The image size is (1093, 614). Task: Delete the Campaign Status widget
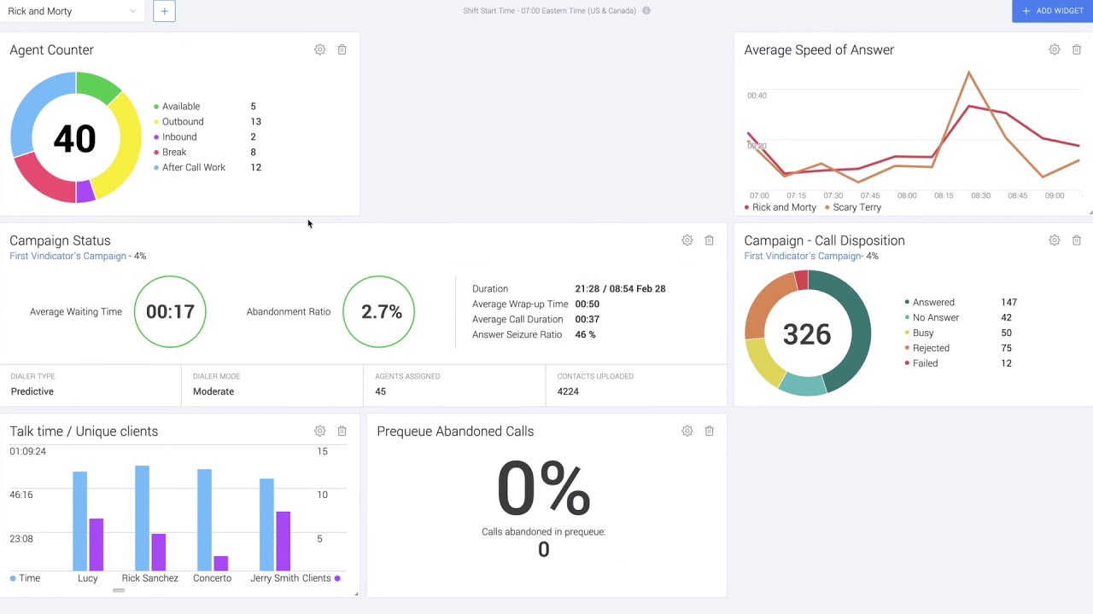click(709, 240)
